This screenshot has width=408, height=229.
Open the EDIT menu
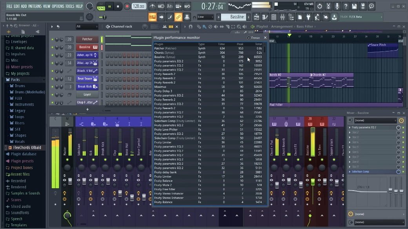click(x=16, y=6)
